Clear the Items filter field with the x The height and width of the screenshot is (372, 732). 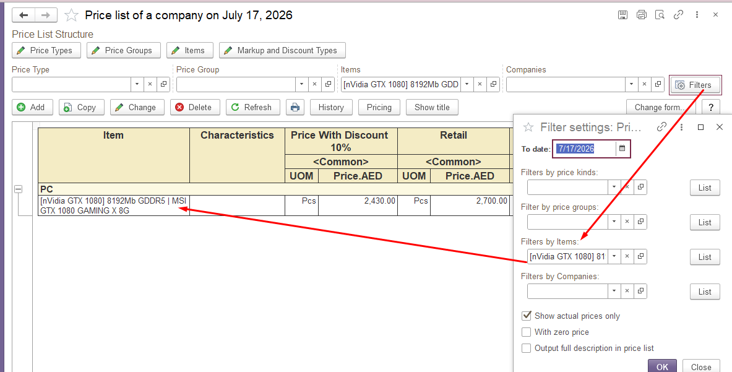[480, 84]
